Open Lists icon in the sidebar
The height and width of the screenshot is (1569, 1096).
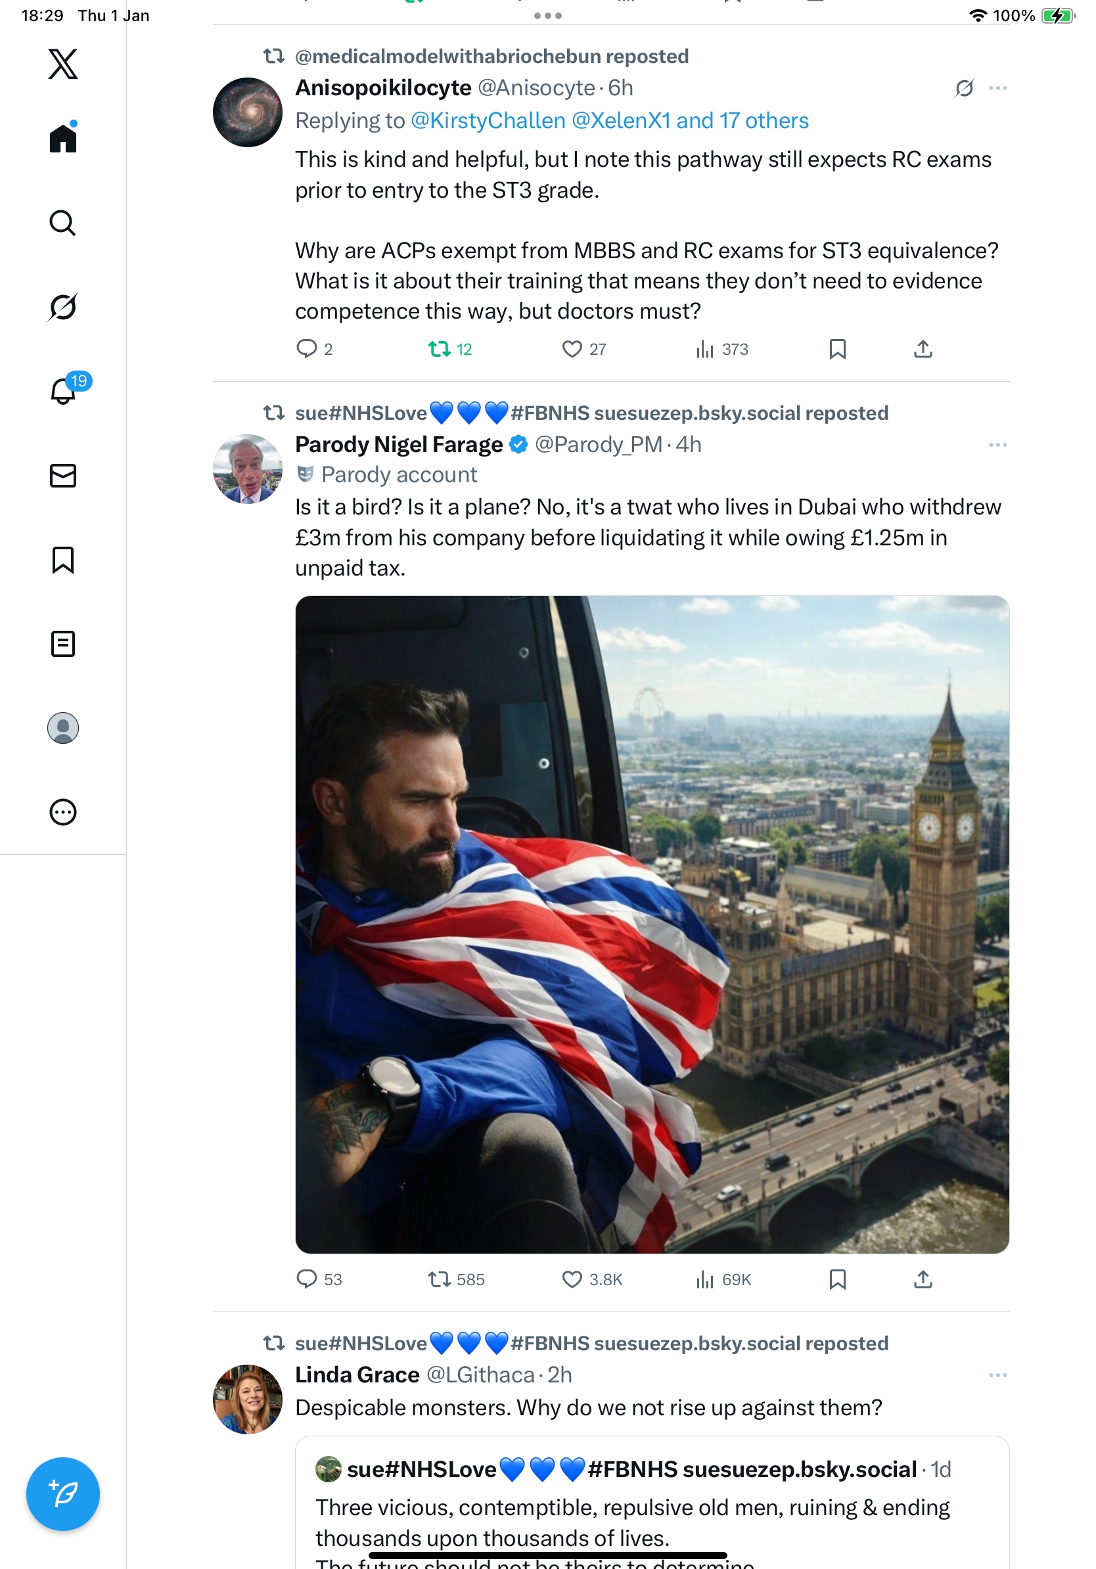63,644
